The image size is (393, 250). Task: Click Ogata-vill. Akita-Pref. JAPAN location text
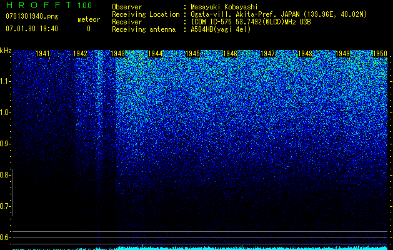coord(279,14)
